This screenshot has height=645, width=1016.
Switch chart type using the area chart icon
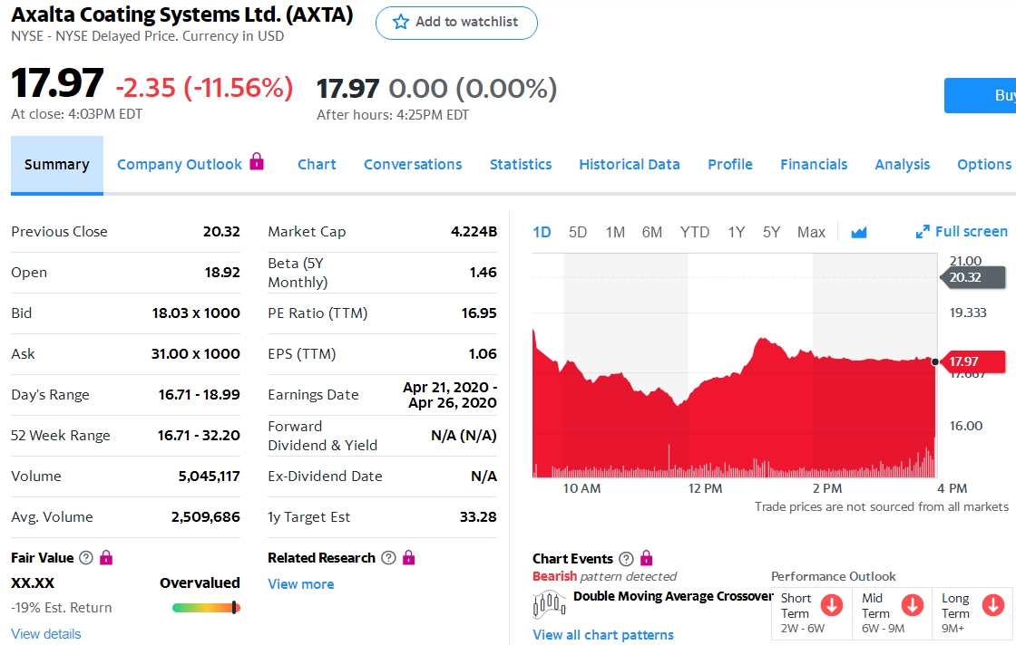tap(859, 233)
